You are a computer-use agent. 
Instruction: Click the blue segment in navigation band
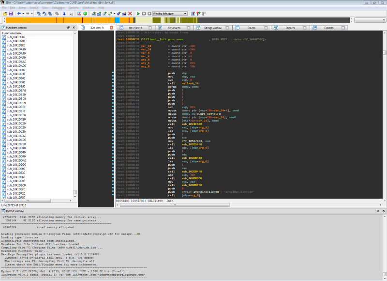(117, 20)
